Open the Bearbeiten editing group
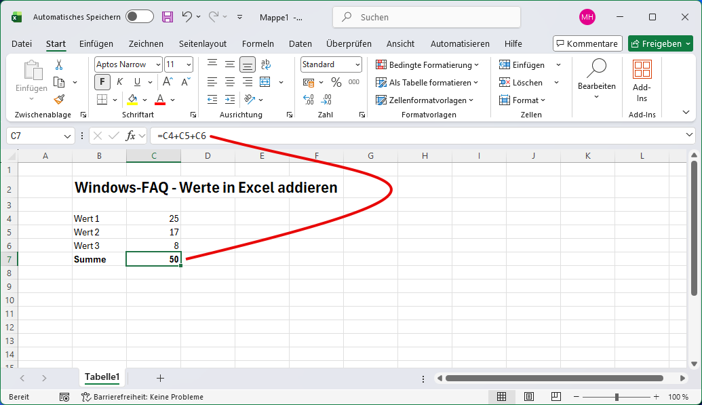The width and height of the screenshot is (702, 405). tap(596, 80)
